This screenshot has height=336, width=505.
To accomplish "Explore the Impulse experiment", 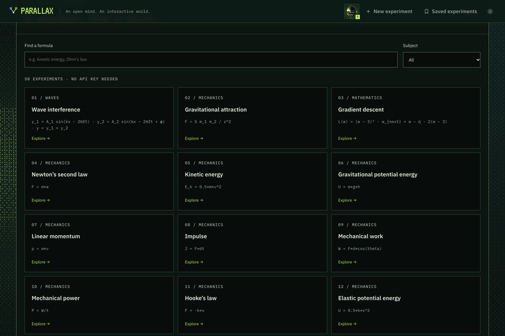I will pyautogui.click(x=194, y=262).
